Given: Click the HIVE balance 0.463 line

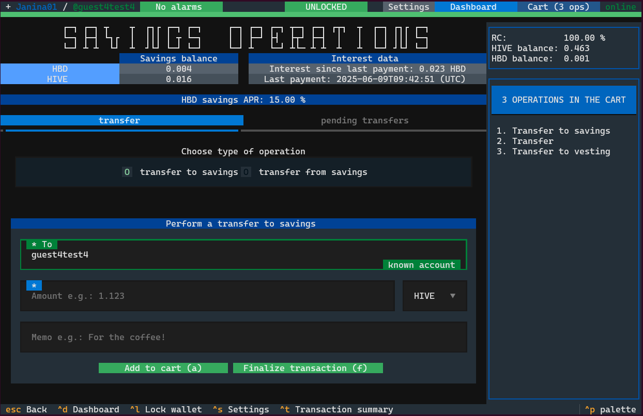Looking at the screenshot, I should (541, 48).
